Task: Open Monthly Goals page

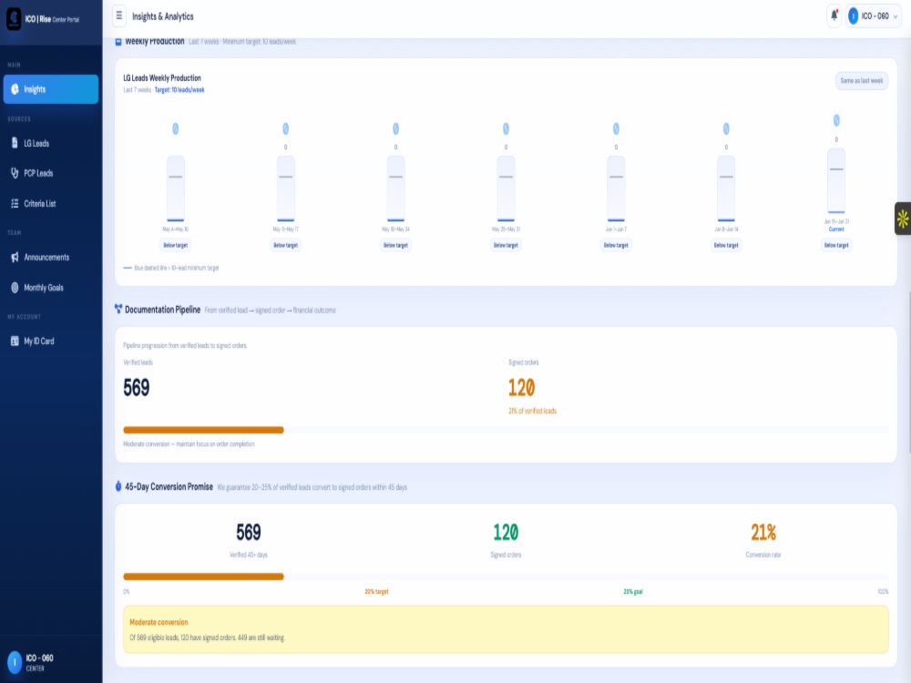Action: (x=51, y=288)
